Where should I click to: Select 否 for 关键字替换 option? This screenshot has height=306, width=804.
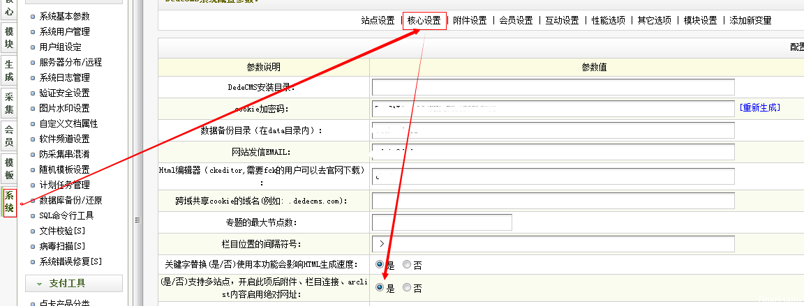(407, 265)
